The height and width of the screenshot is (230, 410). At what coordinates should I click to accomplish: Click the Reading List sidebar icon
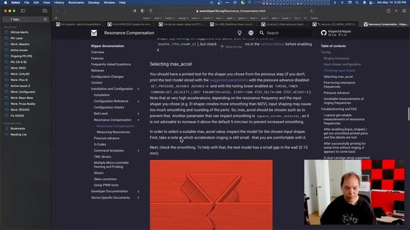coord(7,135)
